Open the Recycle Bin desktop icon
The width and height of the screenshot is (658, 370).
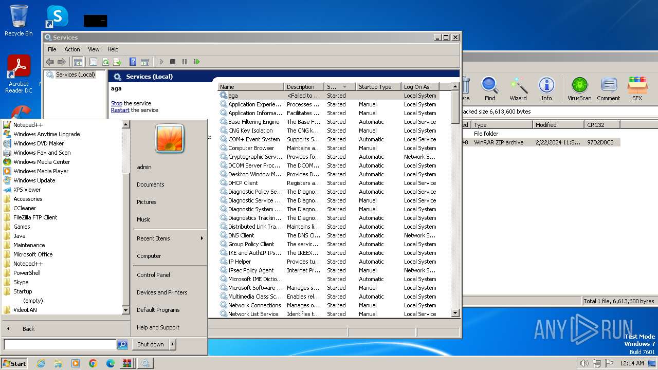(19, 21)
